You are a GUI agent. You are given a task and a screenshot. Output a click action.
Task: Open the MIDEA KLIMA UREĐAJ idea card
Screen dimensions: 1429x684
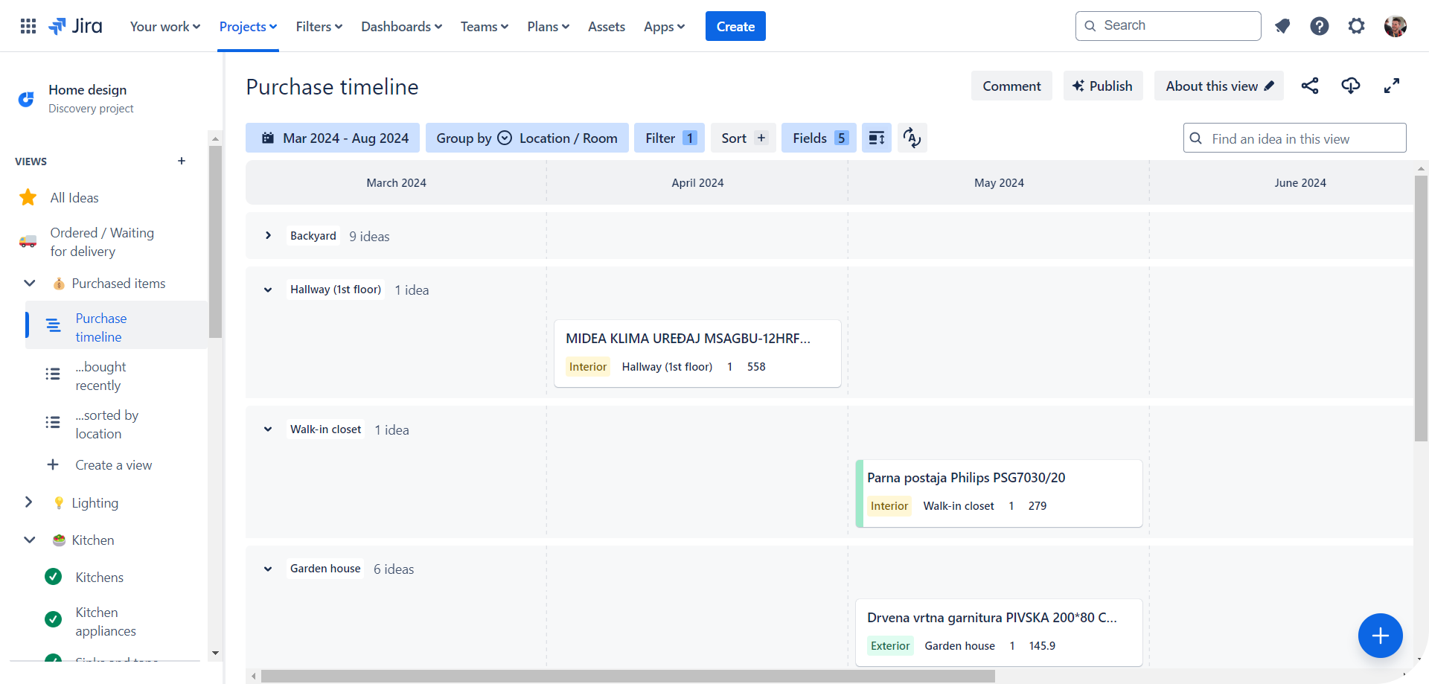click(697, 354)
